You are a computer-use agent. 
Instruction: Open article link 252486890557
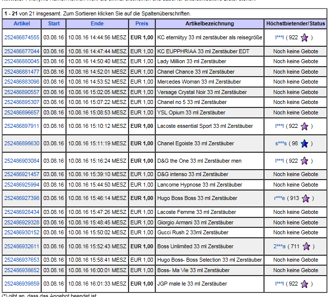click(x=22, y=93)
